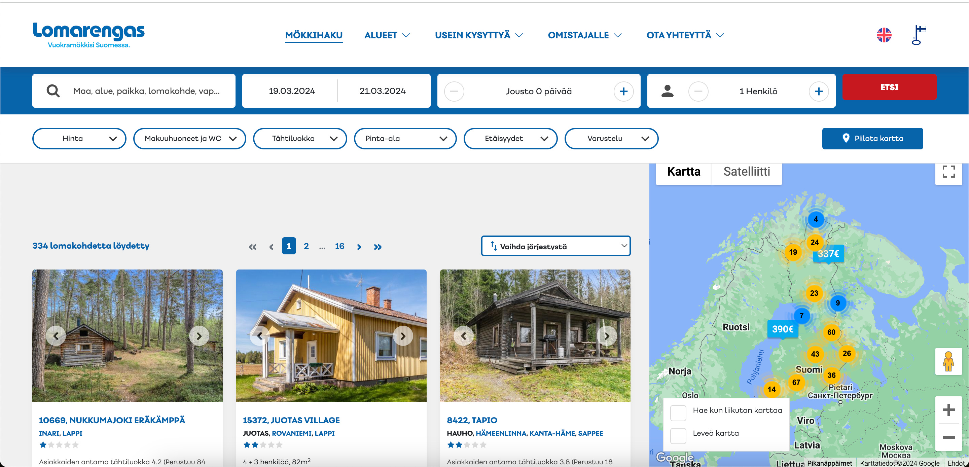Viewport: 969px width, 467px height.
Task: Enable Hae kun liikutan karttaa checkbox
Action: tap(678, 413)
